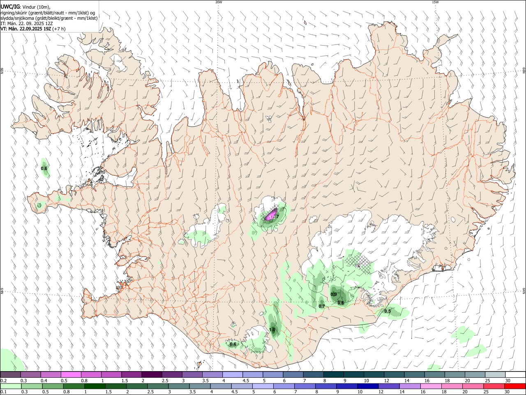This screenshot has width=526, height=395.
Task: Click the 'VT: Mán. 22.09.2025 19Z (+7 h)' line
Action: 33,29
